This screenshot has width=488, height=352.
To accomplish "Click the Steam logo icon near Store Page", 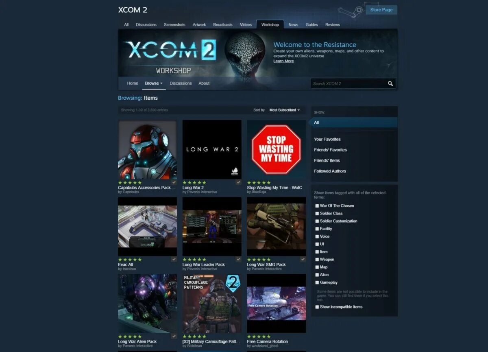I will click(x=350, y=10).
